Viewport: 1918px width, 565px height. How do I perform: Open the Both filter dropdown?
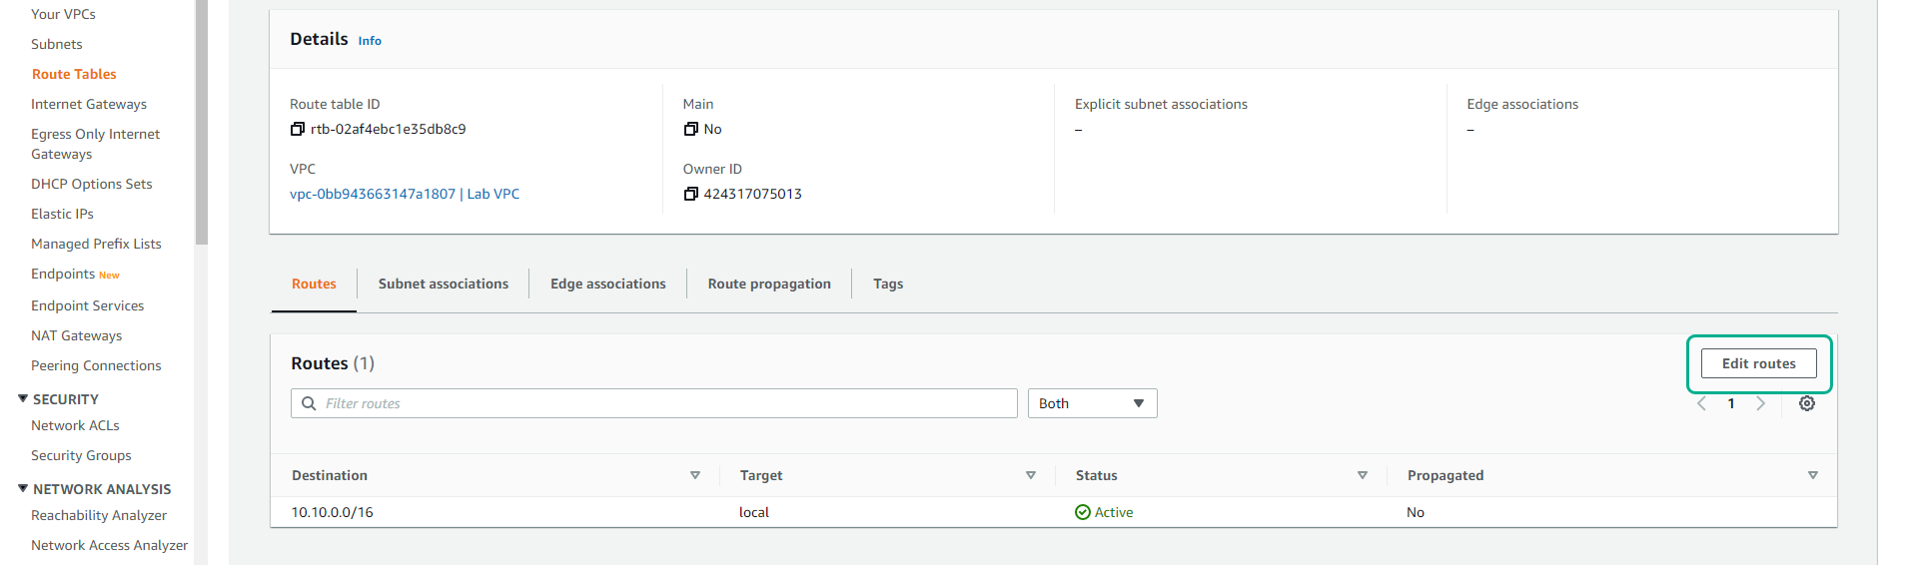(1092, 403)
